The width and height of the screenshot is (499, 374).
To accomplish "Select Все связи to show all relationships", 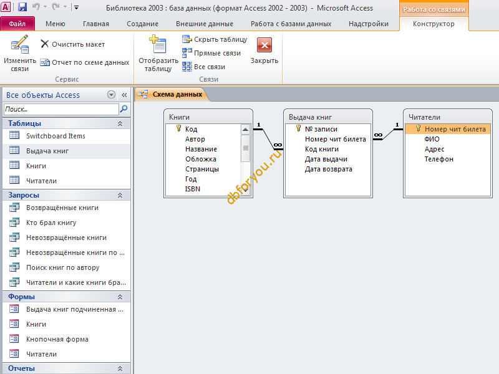I will point(204,67).
